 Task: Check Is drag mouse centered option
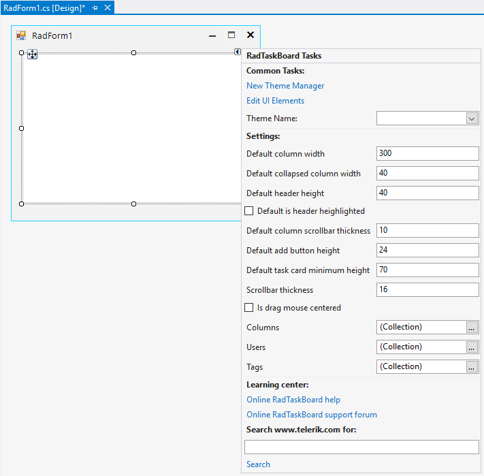tap(248, 307)
